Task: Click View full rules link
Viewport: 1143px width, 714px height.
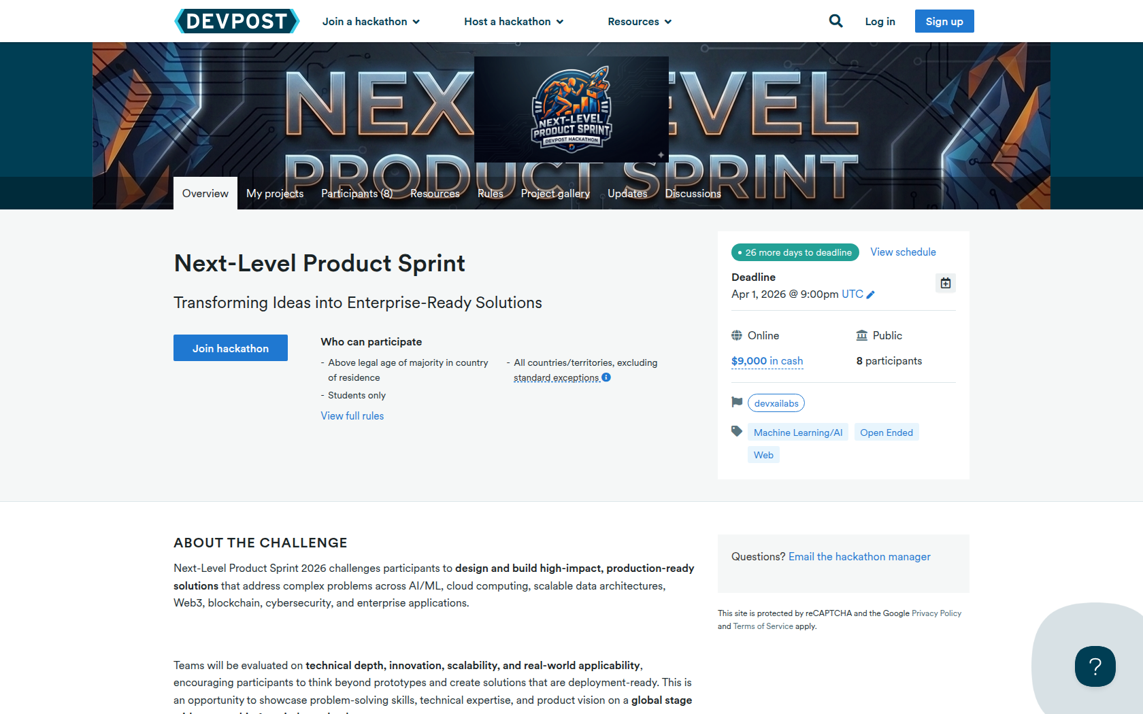Action: [x=352, y=416]
